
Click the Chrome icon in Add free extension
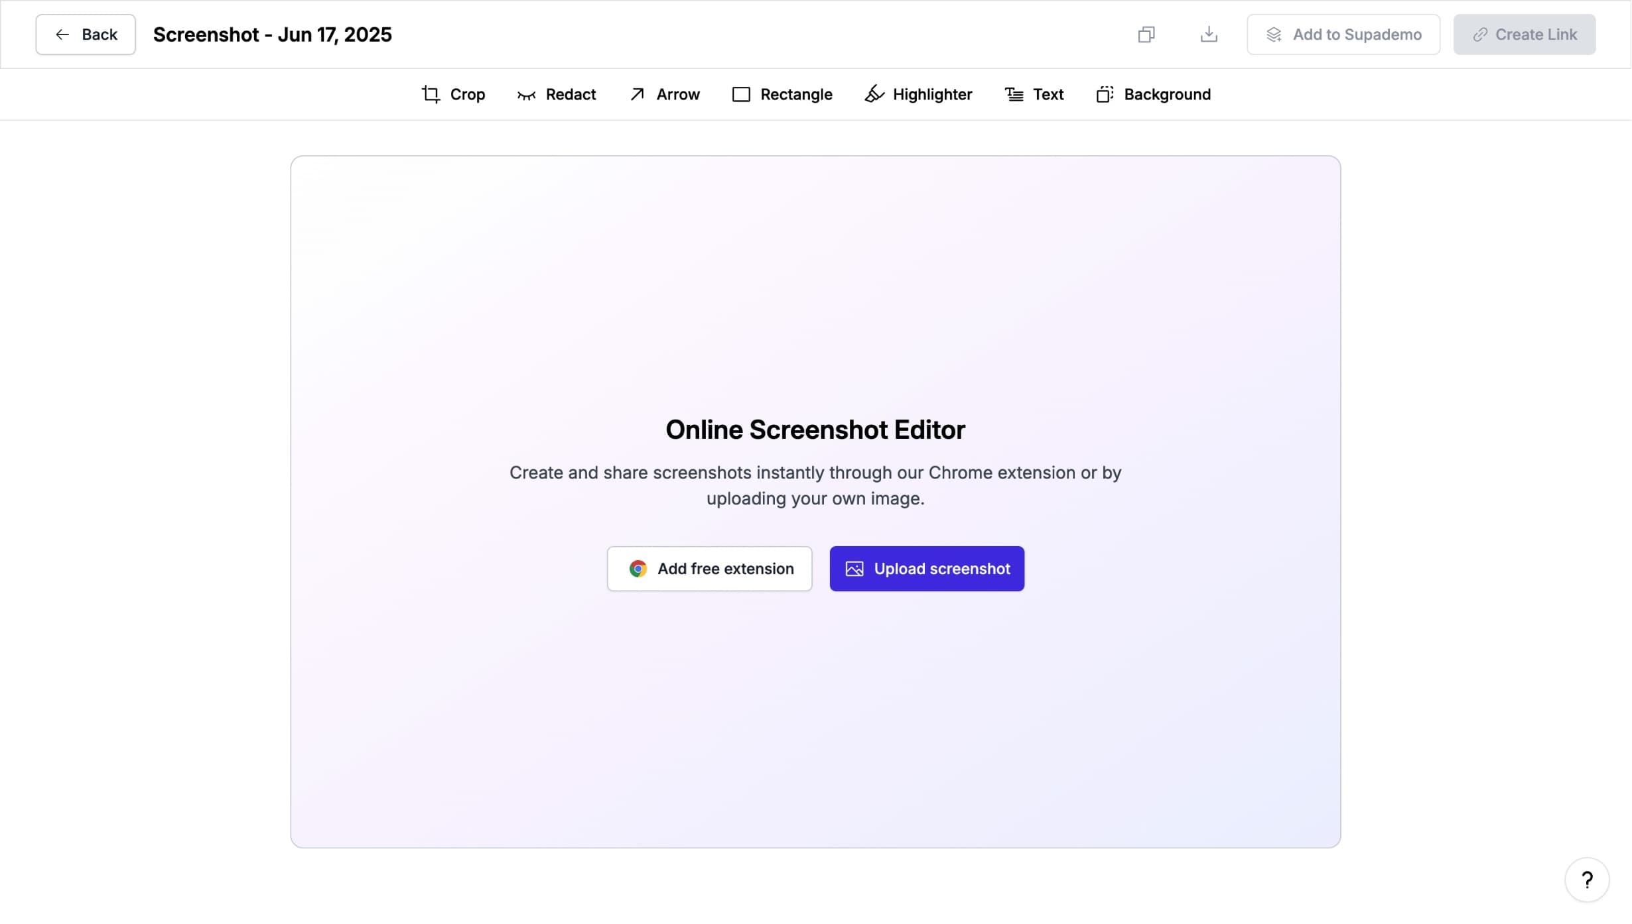[637, 569]
